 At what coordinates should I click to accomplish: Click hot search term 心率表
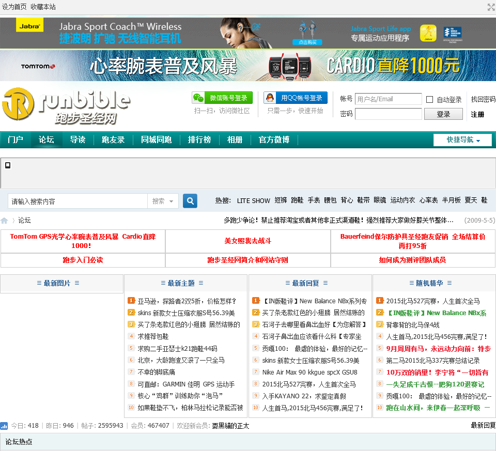429,200
